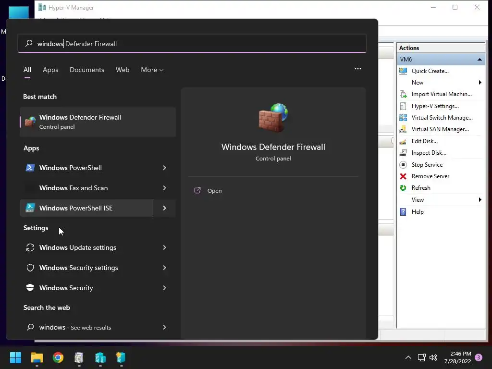The height and width of the screenshot is (369, 492).
Task: Open the notification badge showing 3
Action: tap(479, 357)
